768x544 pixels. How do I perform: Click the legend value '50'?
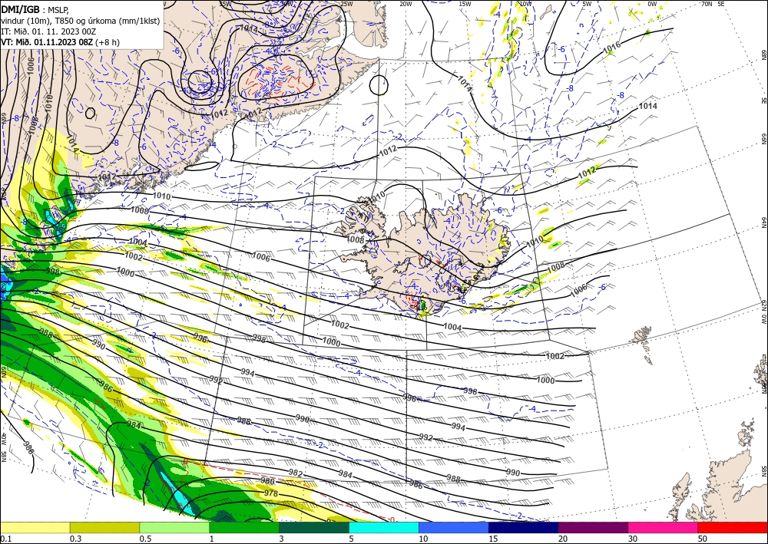click(703, 539)
